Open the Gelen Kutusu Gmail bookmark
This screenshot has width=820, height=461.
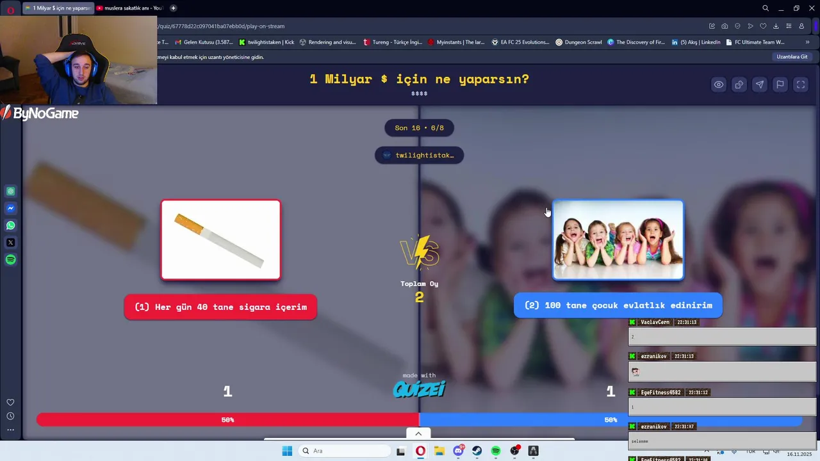[203, 42]
